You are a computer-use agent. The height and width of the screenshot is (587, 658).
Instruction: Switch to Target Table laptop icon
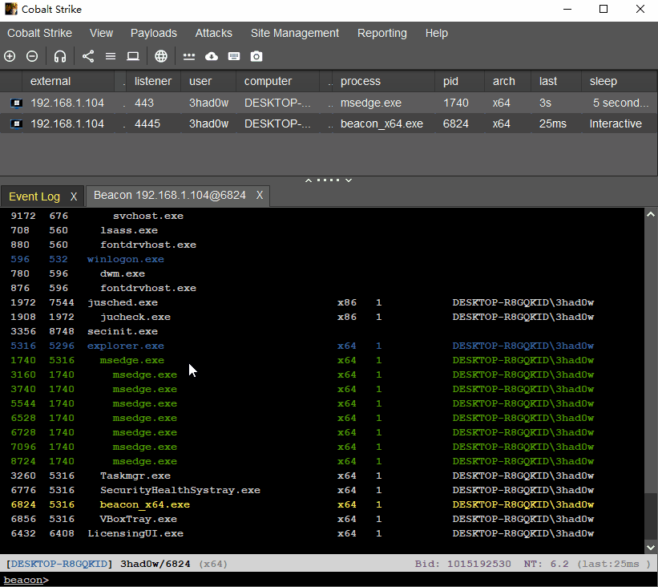(x=133, y=56)
